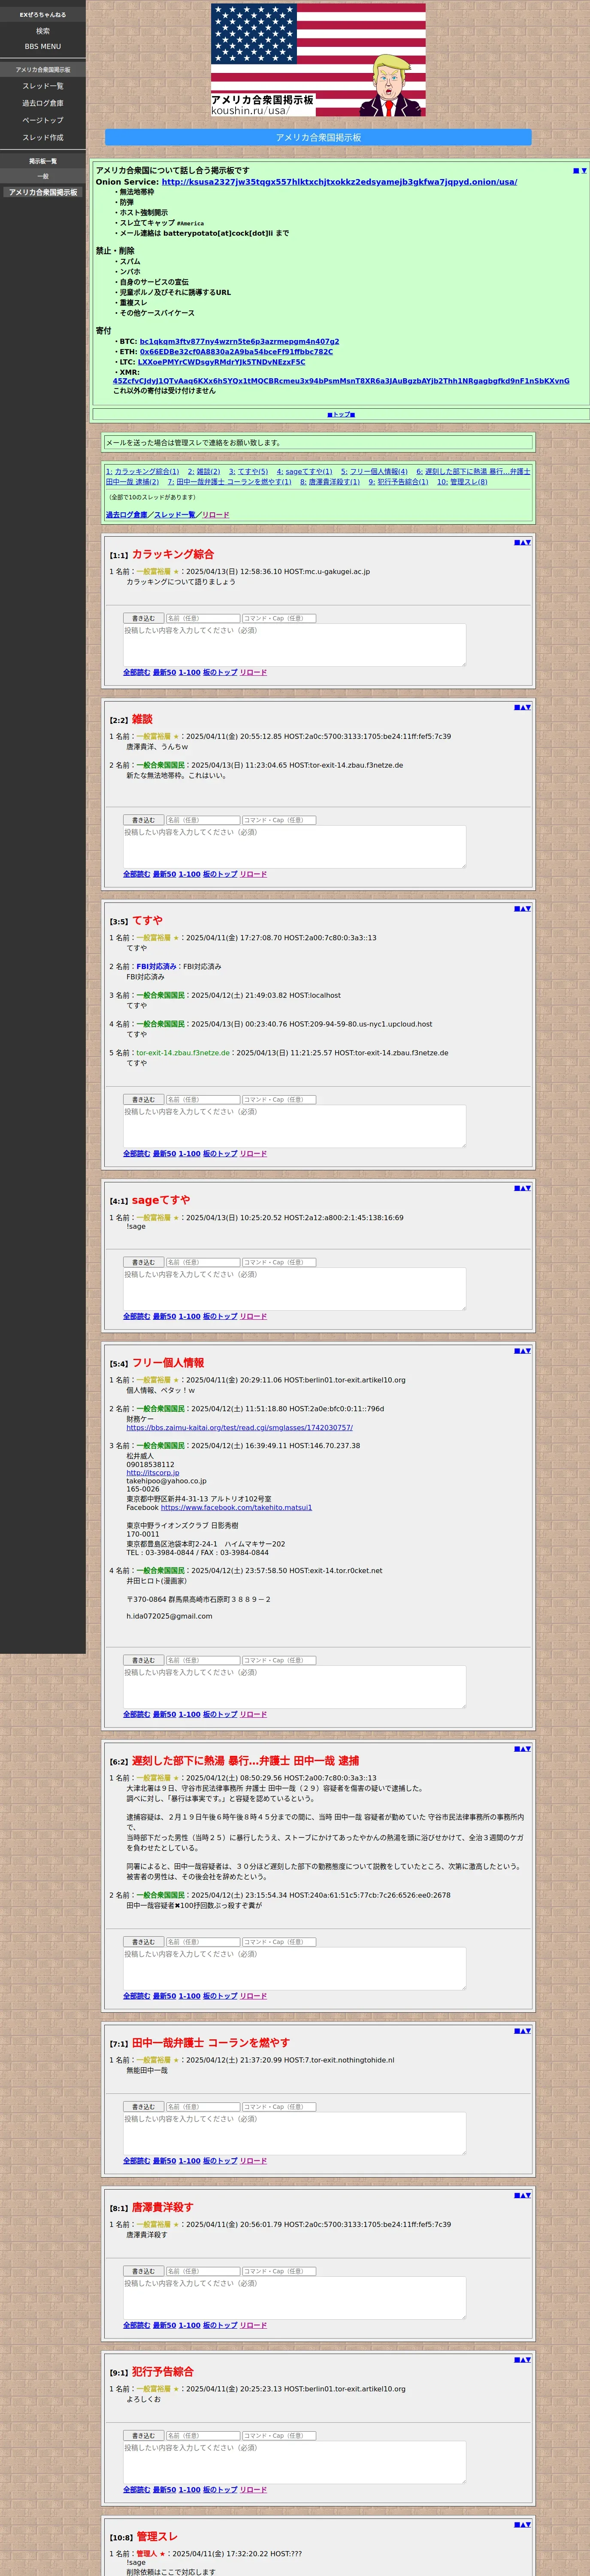
Task: Open the 過去ログ倉庫 link below the thread index
Action: pyautogui.click(x=126, y=515)
